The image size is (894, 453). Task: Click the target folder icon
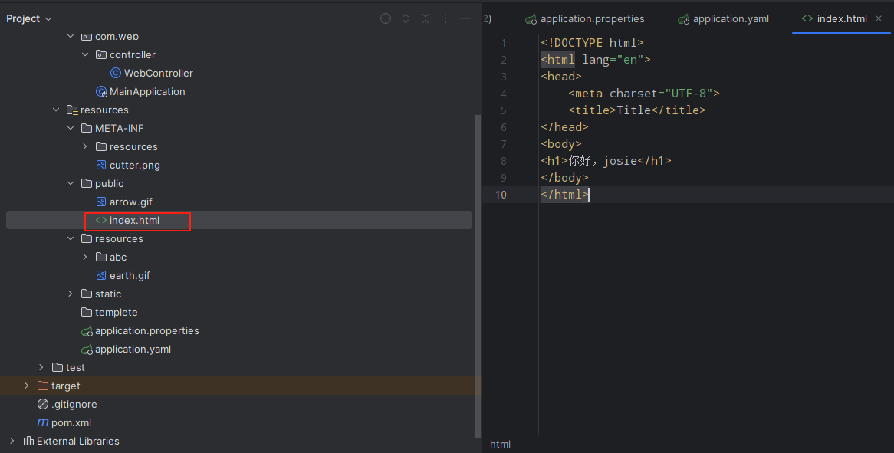pyautogui.click(x=43, y=386)
